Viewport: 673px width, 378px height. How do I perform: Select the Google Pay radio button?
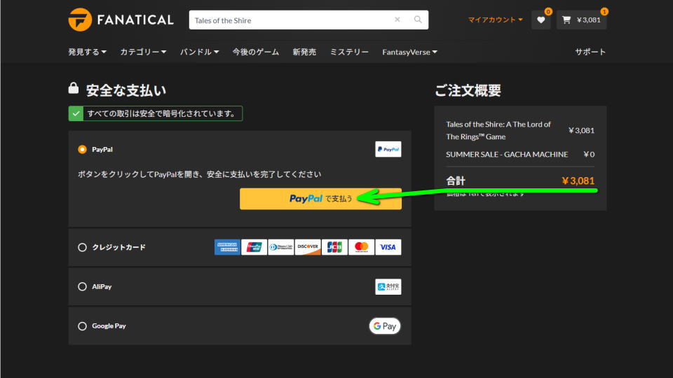coord(82,326)
